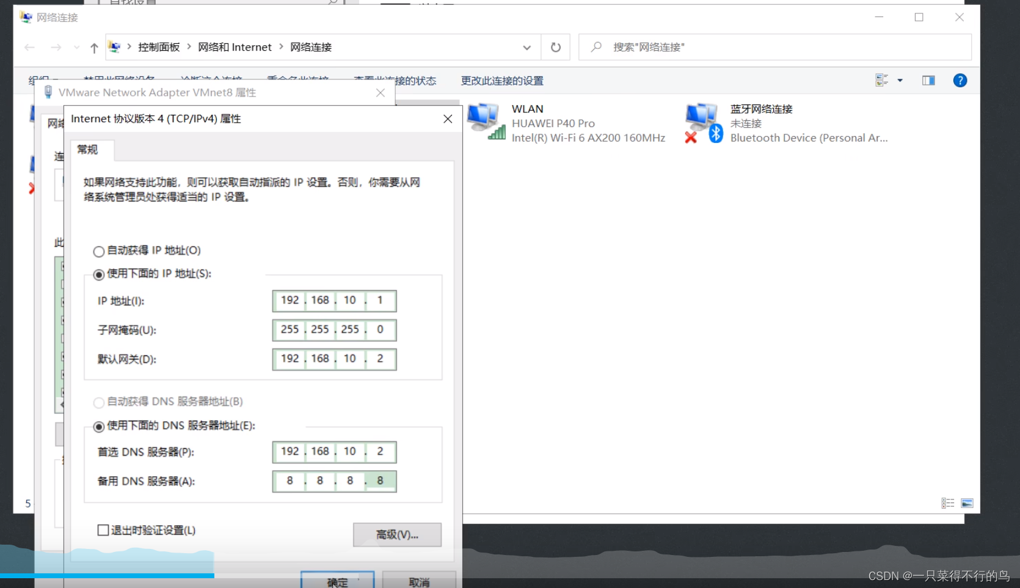Cancel with the 取消 button

tap(419, 580)
